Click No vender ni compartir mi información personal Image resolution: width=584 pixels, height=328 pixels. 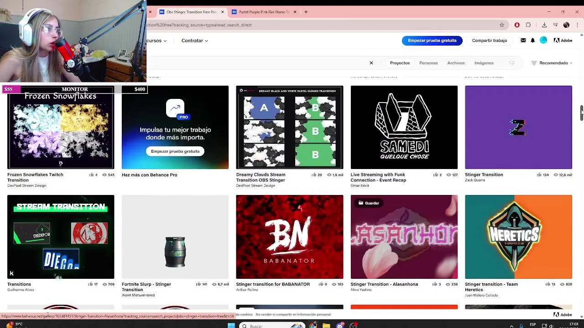(293, 314)
